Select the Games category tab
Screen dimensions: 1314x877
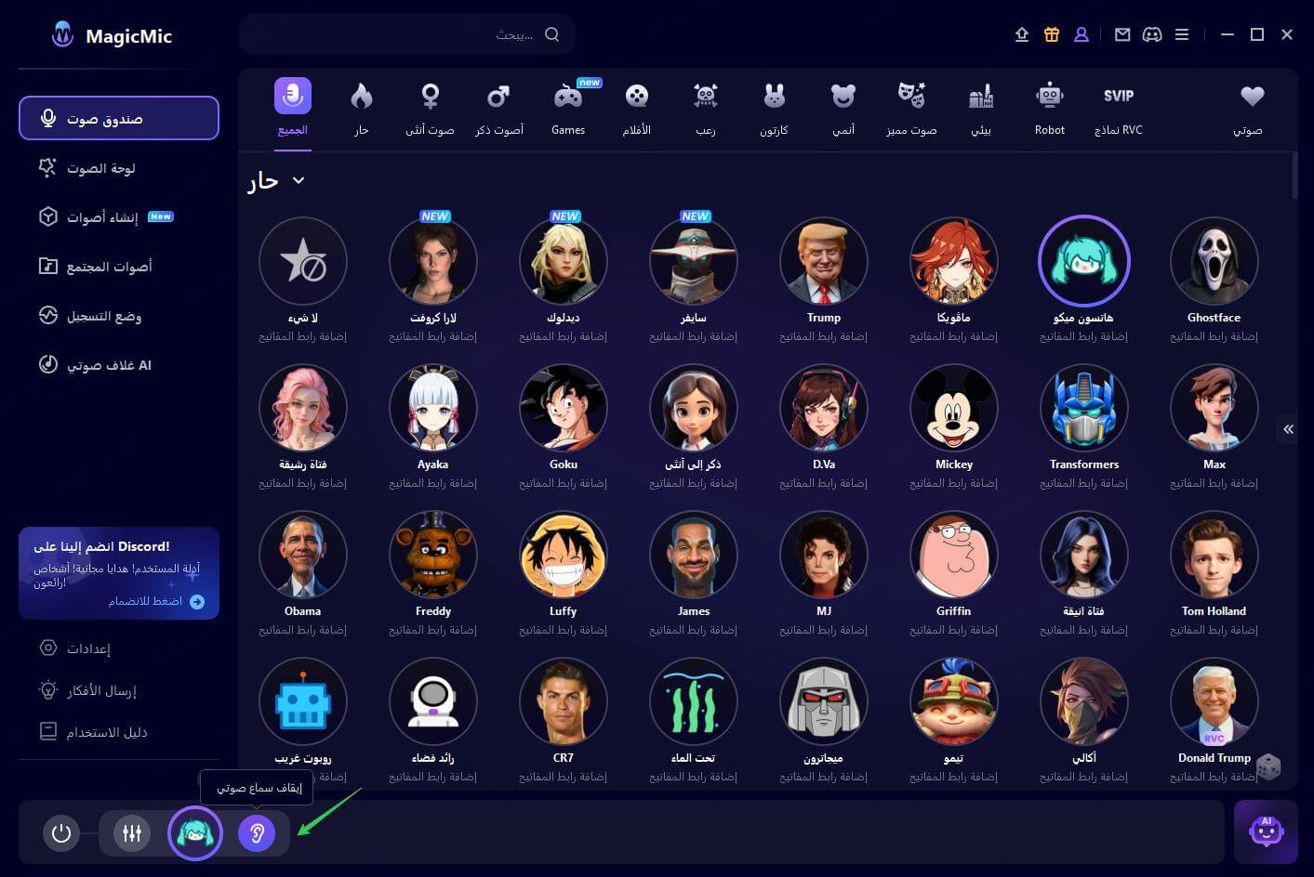pos(568,108)
